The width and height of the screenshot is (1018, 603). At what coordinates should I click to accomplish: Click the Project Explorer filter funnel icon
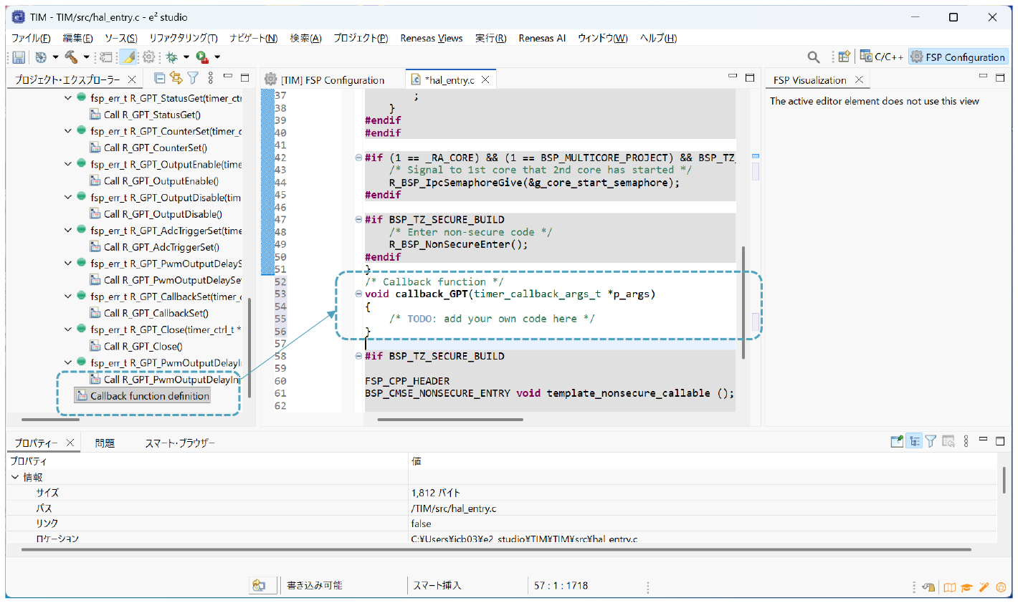click(x=193, y=78)
